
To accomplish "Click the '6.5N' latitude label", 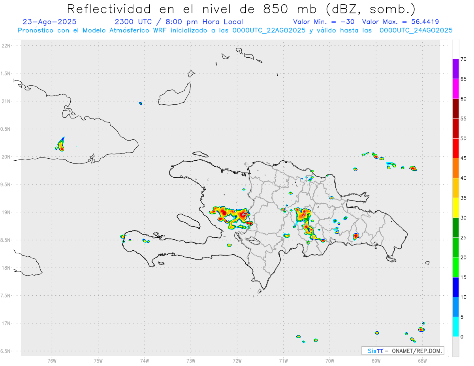I will click(6, 351).
